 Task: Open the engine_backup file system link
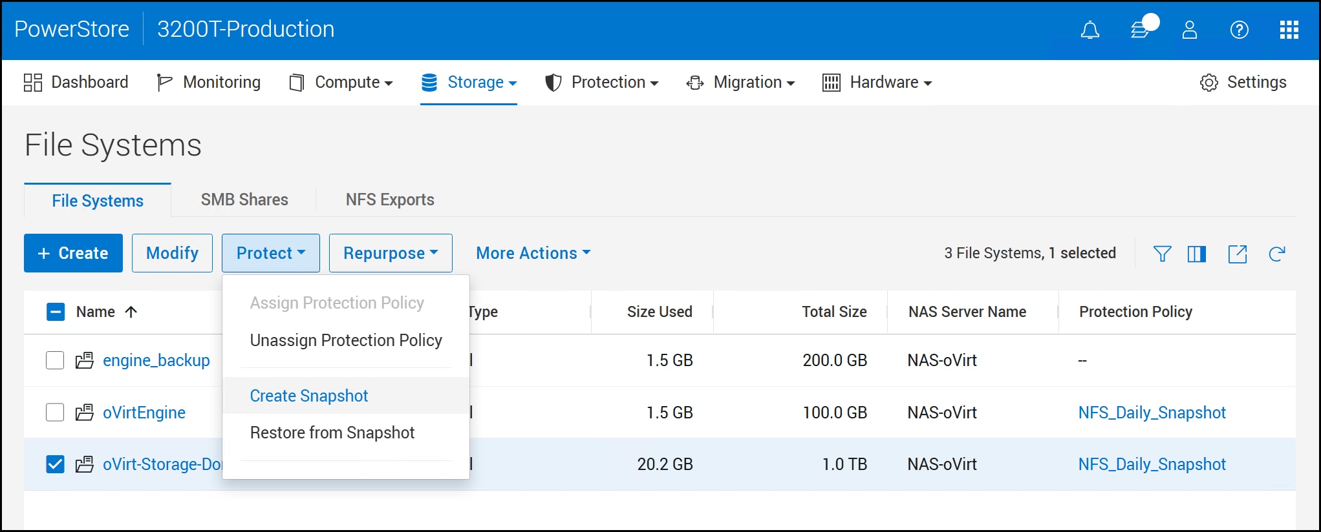pos(156,360)
